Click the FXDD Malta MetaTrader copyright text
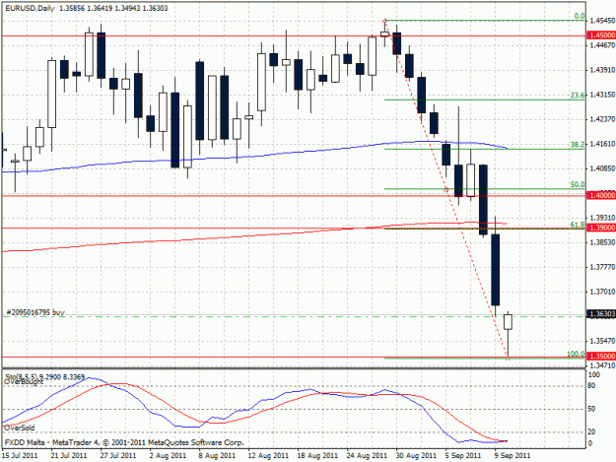The height and width of the screenshot is (462, 616). [x=124, y=442]
